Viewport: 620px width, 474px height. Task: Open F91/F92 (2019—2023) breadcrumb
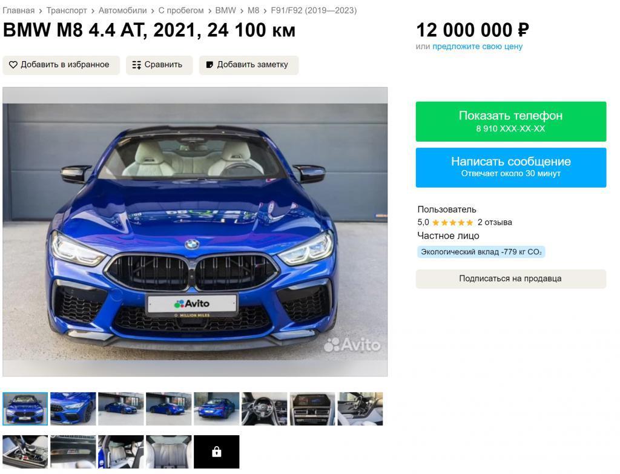pyautogui.click(x=314, y=11)
